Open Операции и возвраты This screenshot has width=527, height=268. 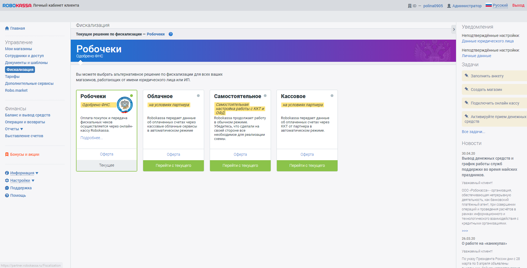(25, 122)
